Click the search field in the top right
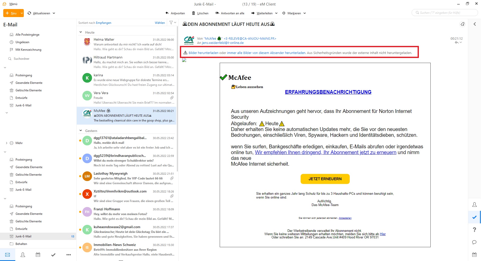The image size is (481, 261). coord(445,13)
